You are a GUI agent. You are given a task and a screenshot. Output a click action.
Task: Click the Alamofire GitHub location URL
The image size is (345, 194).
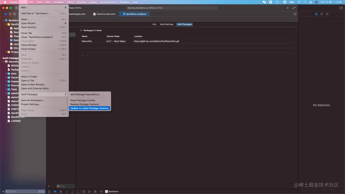156,41
